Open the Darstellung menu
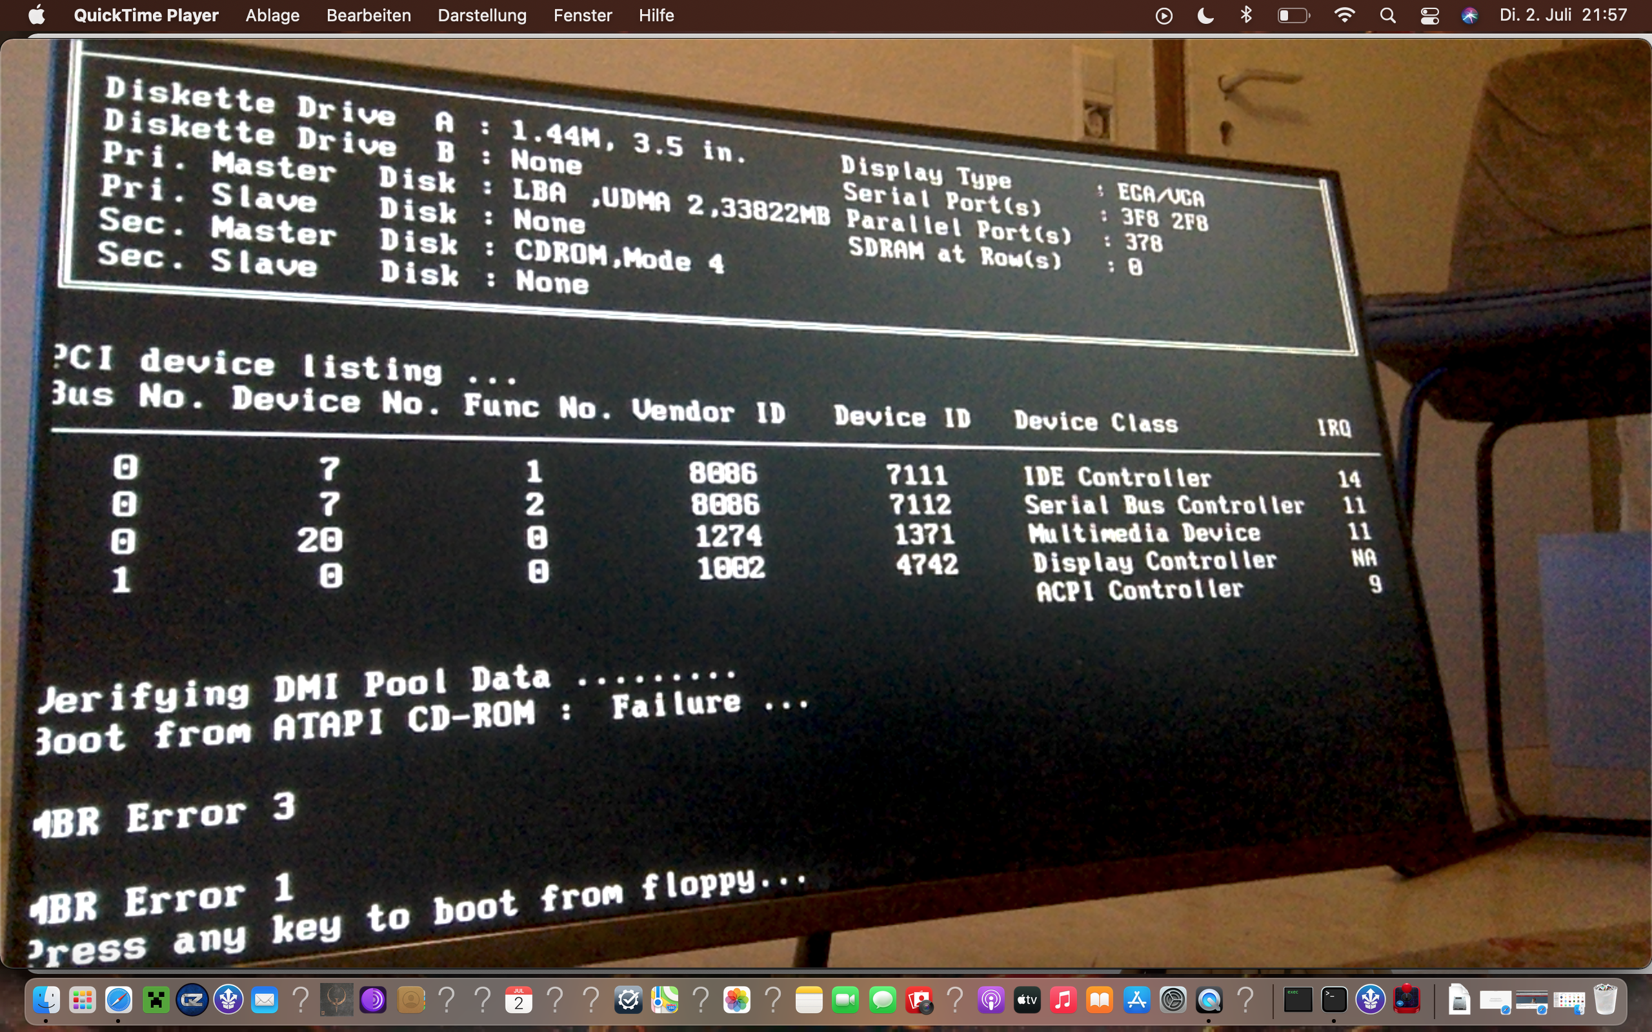This screenshot has width=1652, height=1032. pyautogui.click(x=482, y=15)
